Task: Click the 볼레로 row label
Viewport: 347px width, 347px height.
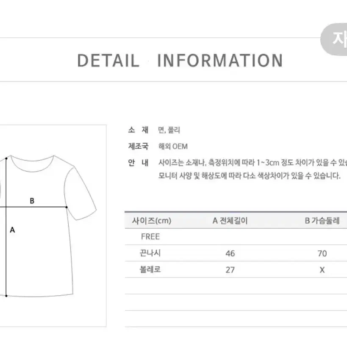Action: point(150,269)
